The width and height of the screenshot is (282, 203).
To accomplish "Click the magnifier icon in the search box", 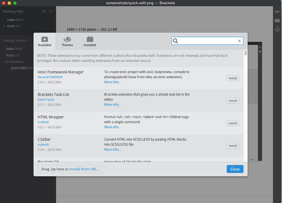I will [x=175, y=41].
